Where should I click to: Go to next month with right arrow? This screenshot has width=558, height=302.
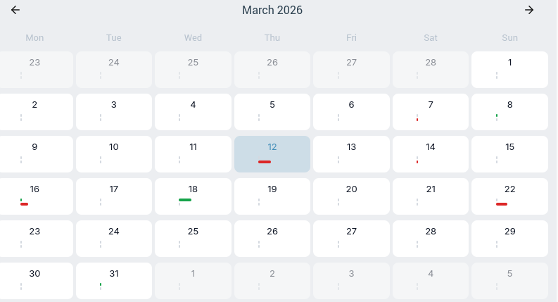529,10
